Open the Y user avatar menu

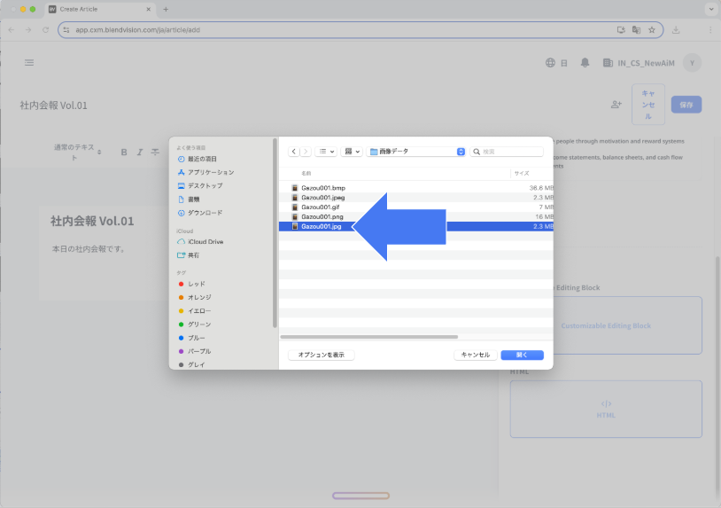692,63
